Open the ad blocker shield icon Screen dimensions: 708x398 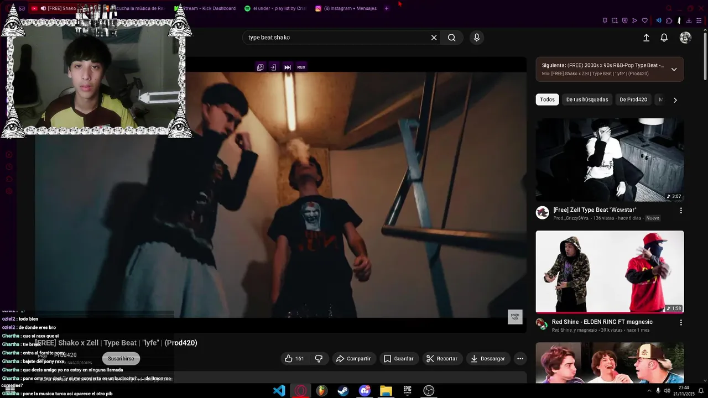pyautogui.click(x=624, y=20)
